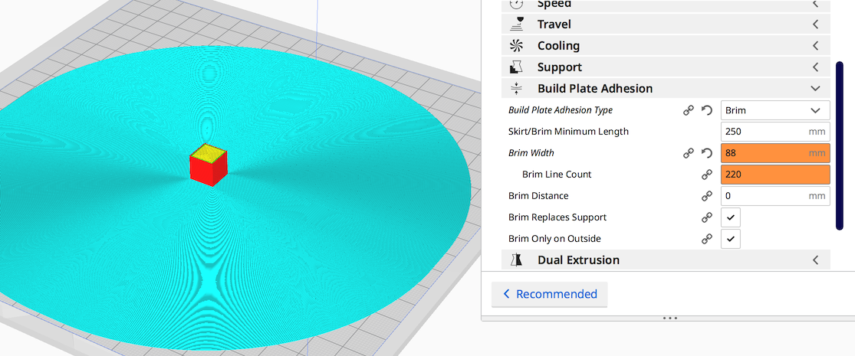The height and width of the screenshot is (356, 855).
Task: Click the Brim Width setting label
Action: 531,153
